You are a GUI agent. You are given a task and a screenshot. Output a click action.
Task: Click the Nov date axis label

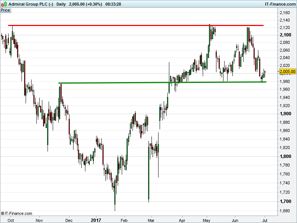(39, 220)
